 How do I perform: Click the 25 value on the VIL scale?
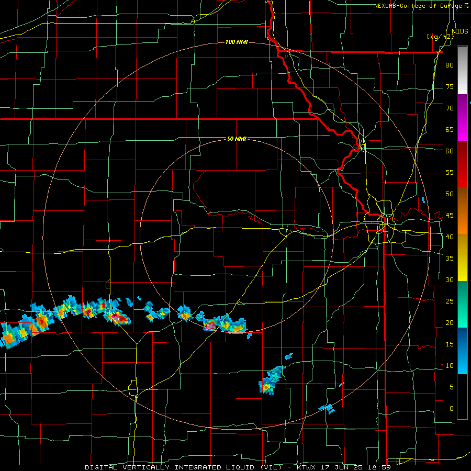(x=450, y=301)
